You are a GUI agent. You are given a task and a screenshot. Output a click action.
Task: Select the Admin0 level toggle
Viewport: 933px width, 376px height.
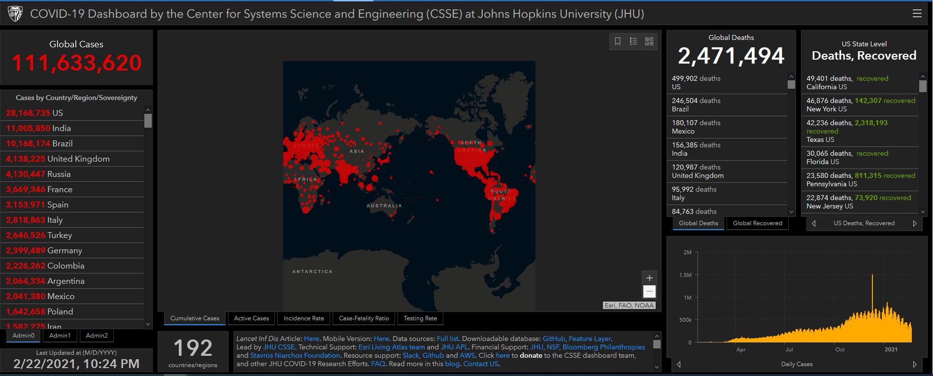click(24, 336)
